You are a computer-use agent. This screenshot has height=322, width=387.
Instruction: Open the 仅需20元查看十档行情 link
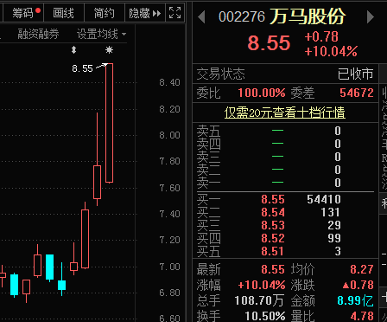285,113
